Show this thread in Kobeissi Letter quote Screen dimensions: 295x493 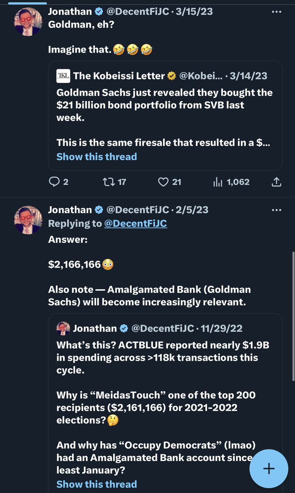97,157
